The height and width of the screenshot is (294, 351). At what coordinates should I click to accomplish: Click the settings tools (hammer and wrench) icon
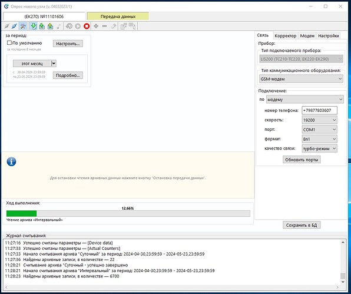click(23, 26)
